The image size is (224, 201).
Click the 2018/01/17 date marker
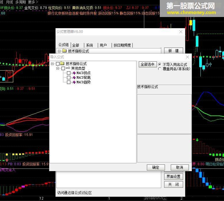click(155, 198)
